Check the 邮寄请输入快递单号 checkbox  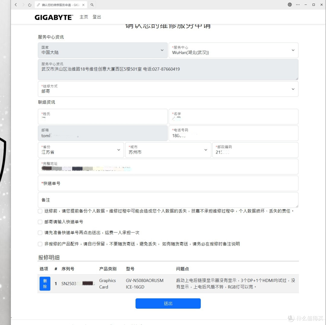[40, 222]
